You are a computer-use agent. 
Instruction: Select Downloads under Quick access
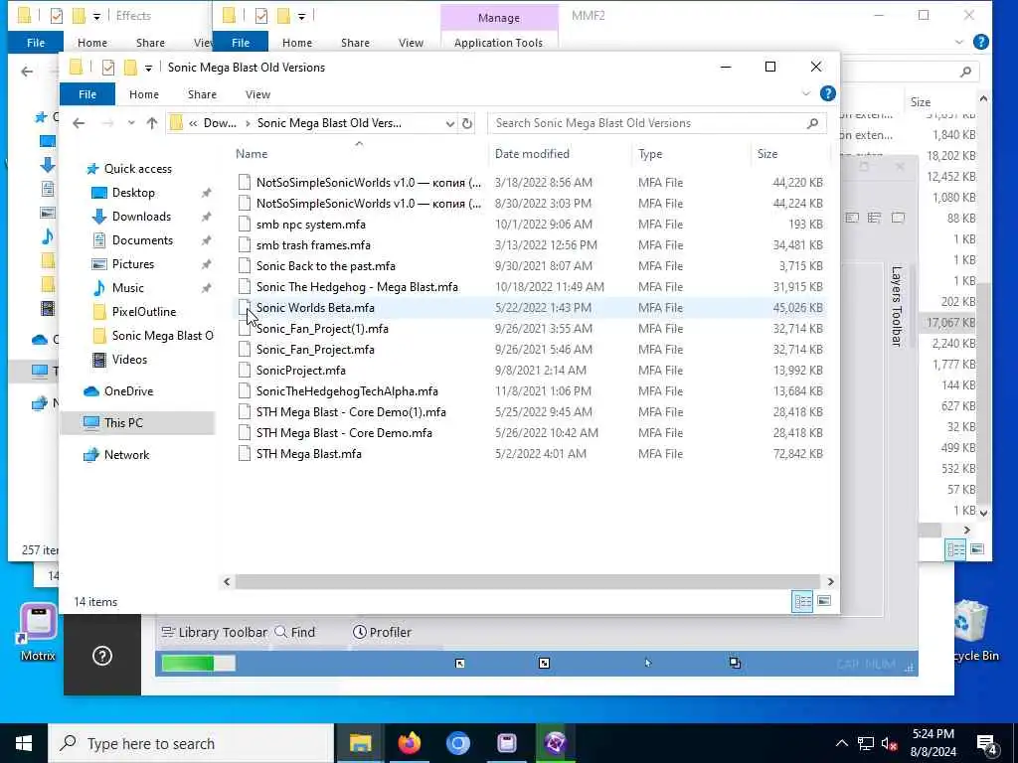[141, 217]
